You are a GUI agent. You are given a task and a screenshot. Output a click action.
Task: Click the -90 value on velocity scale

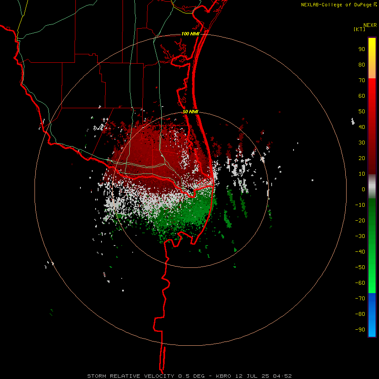tap(360, 329)
